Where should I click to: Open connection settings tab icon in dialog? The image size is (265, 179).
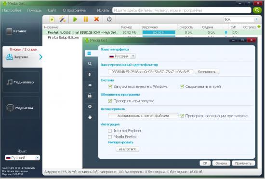point(90,85)
